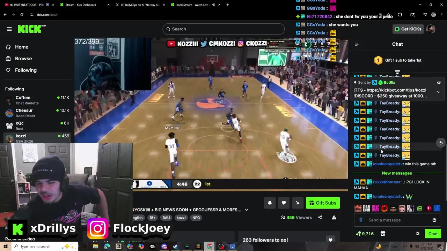447x251 pixels.
Task: Follow with the heart button
Action: [284, 203]
